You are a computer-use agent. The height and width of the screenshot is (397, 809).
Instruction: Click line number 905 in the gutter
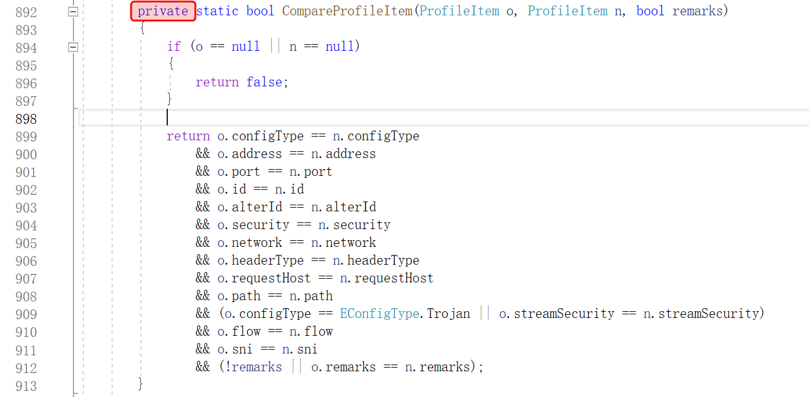pyautogui.click(x=26, y=243)
